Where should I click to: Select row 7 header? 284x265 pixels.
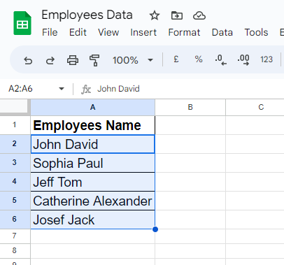point(15,236)
